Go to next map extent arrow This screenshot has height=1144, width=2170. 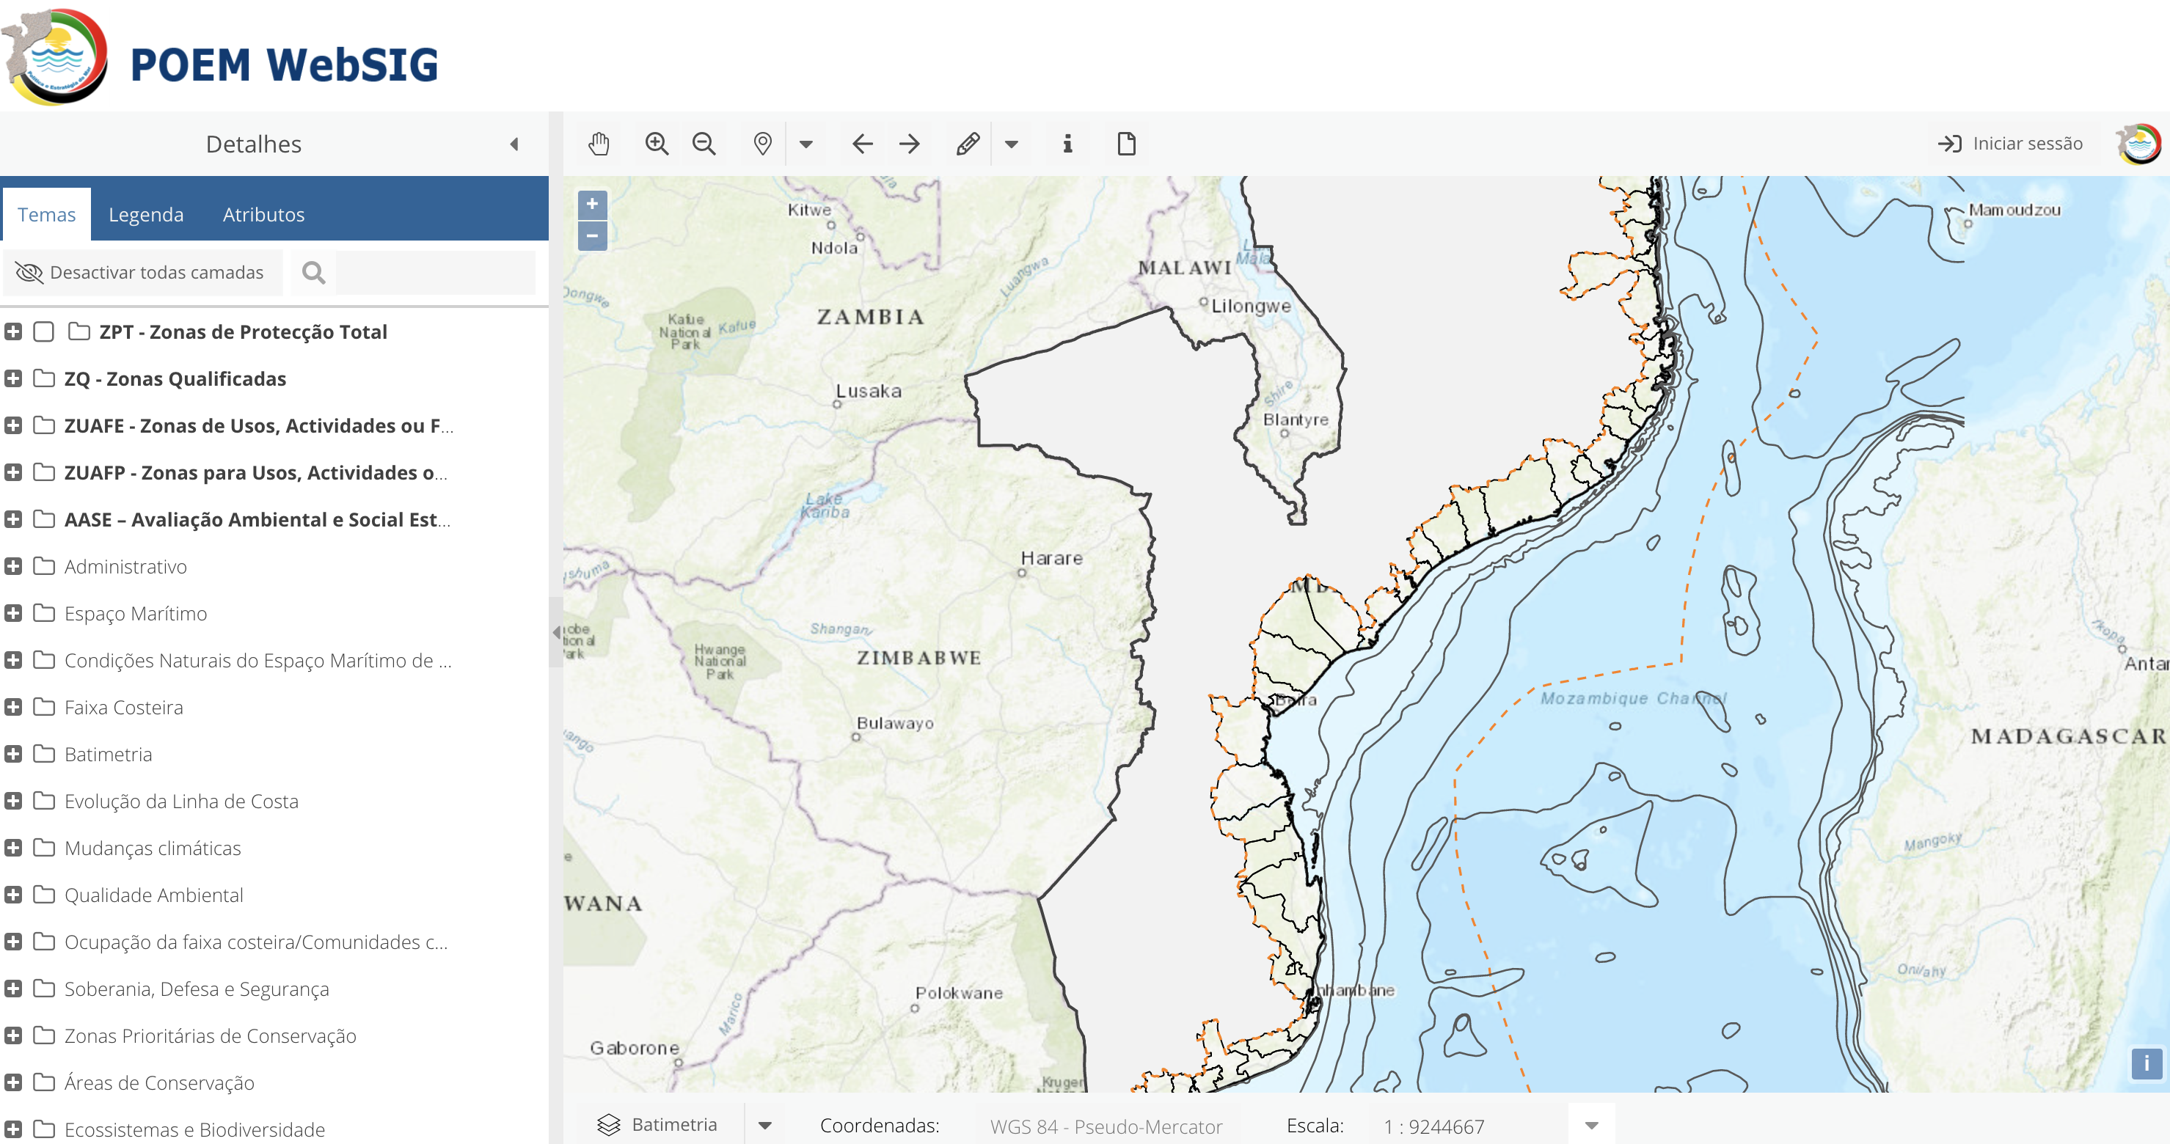click(910, 144)
